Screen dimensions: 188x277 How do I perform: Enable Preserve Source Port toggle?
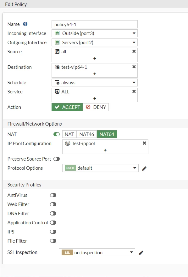(x=57, y=159)
